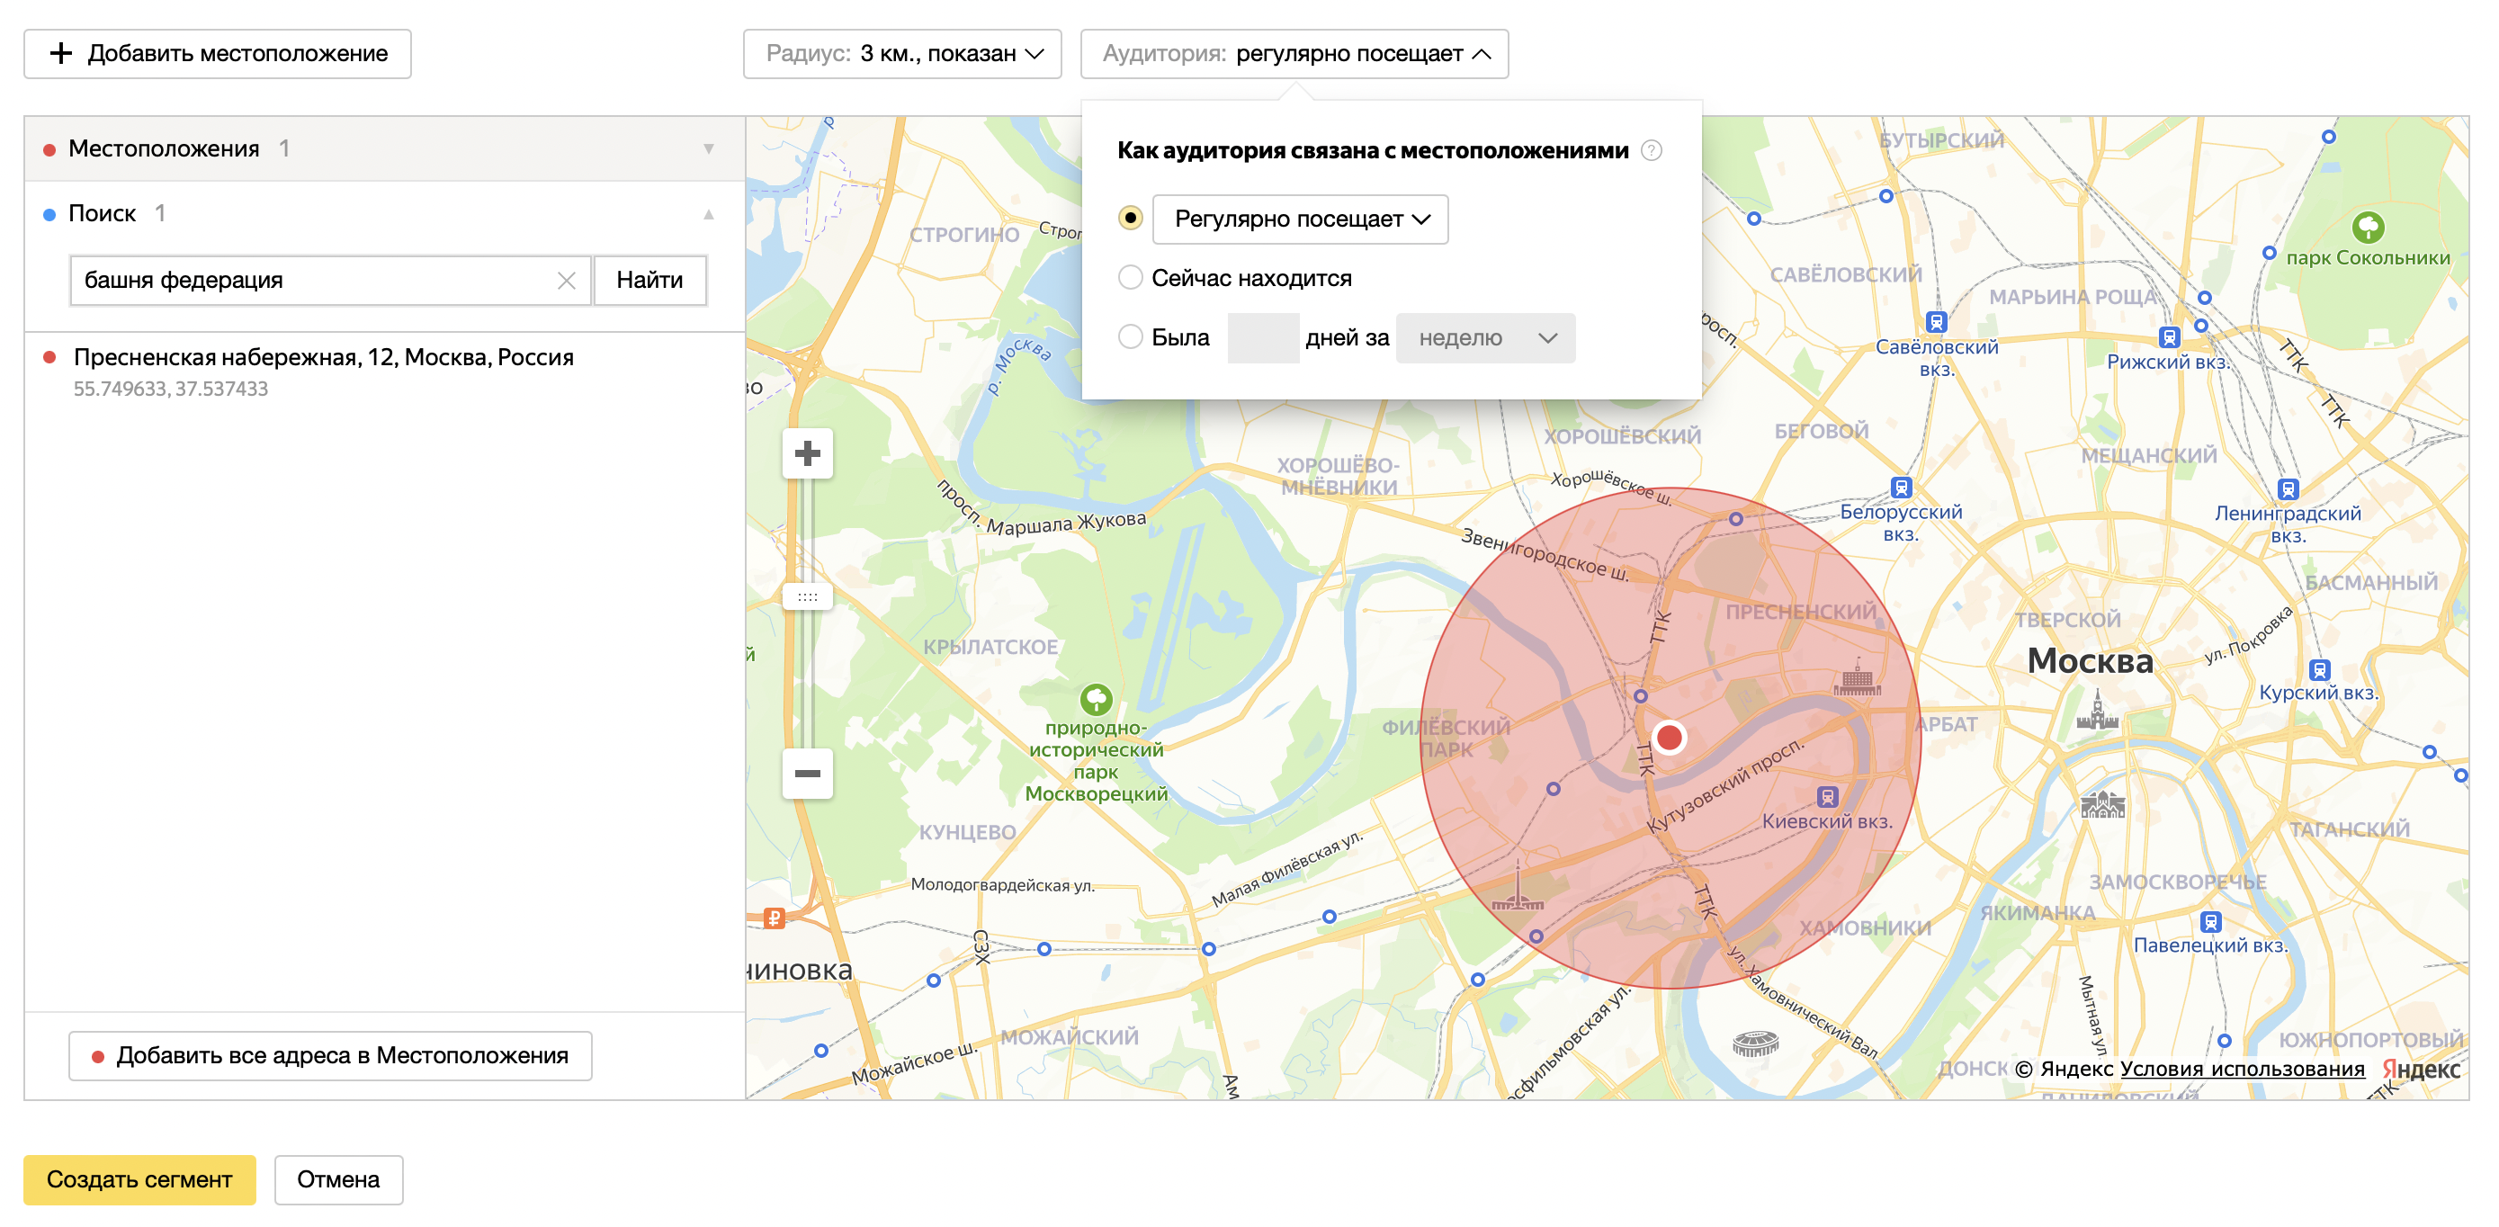Screen dimensions: 2499x1227
Task: Open the неделю period dropdown
Action: pyautogui.click(x=1485, y=337)
